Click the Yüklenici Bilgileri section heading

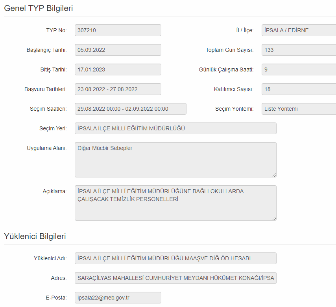(35, 236)
